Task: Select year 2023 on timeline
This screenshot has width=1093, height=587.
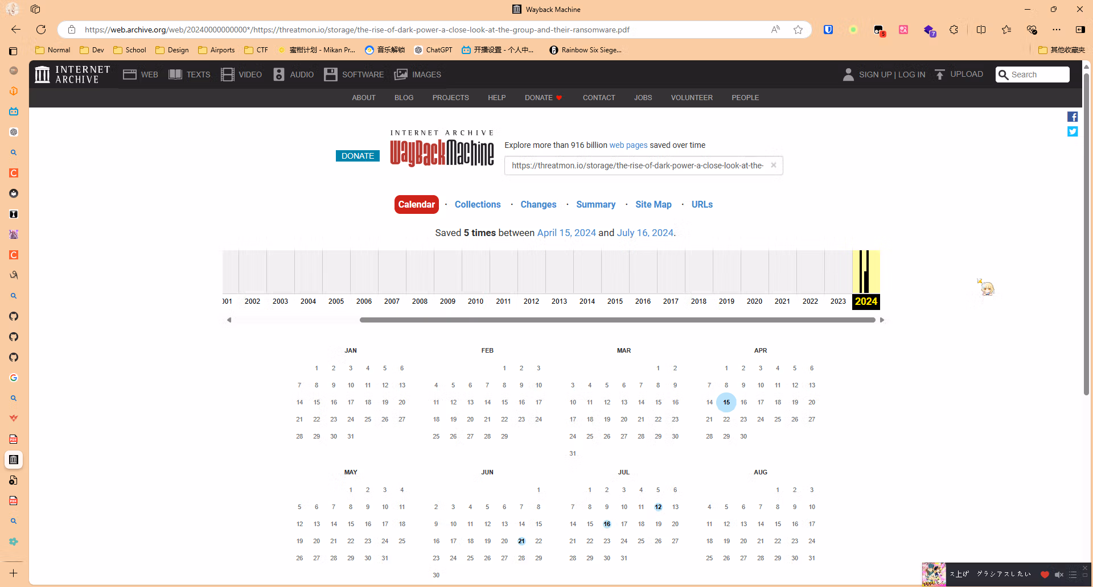Action: [x=838, y=301]
